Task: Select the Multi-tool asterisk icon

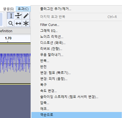Action: [26, 23]
